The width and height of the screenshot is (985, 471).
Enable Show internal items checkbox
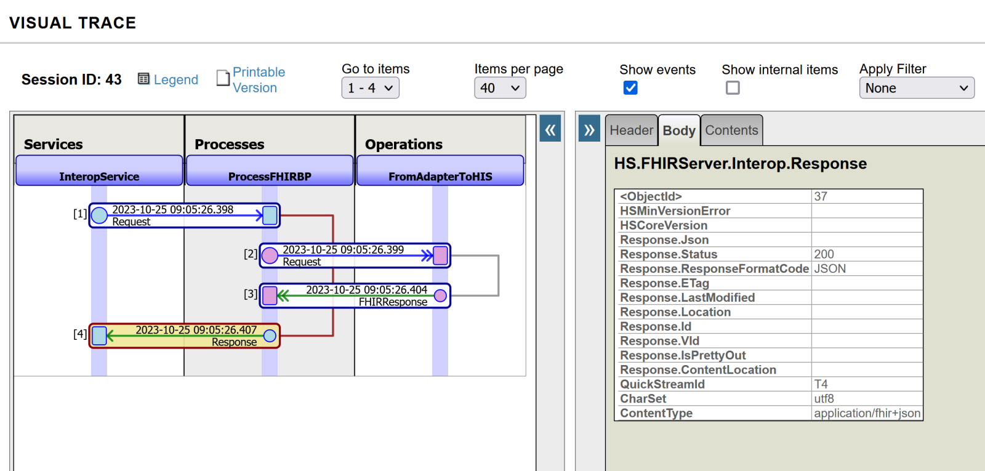click(x=733, y=88)
